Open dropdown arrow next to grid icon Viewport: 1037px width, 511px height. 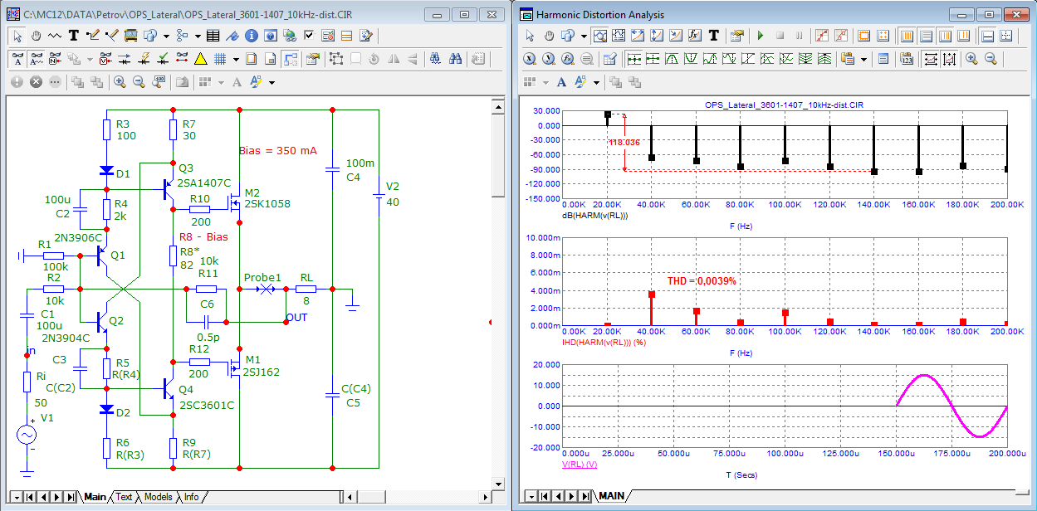[236, 59]
